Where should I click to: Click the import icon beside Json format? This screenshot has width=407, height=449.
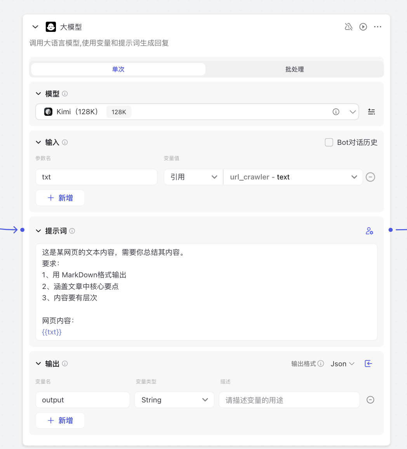(x=368, y=364)
